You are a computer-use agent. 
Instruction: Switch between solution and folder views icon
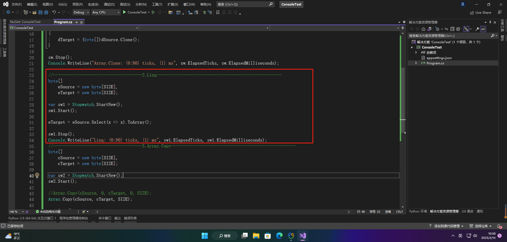pos(429,29)
